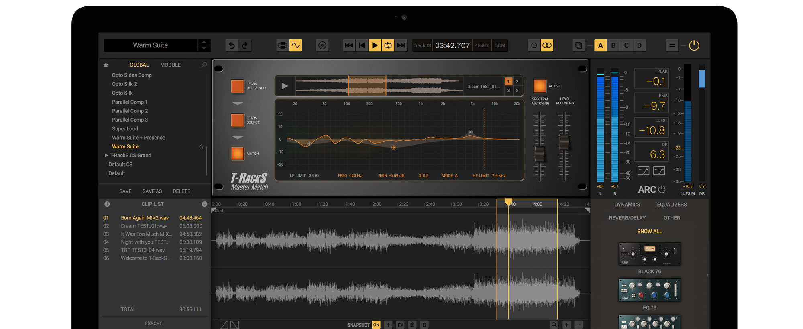Click the orange EQ node at 423 Hz
This screenshot has width=803, height=329.
pyautogui.click(x=393, y=148)
